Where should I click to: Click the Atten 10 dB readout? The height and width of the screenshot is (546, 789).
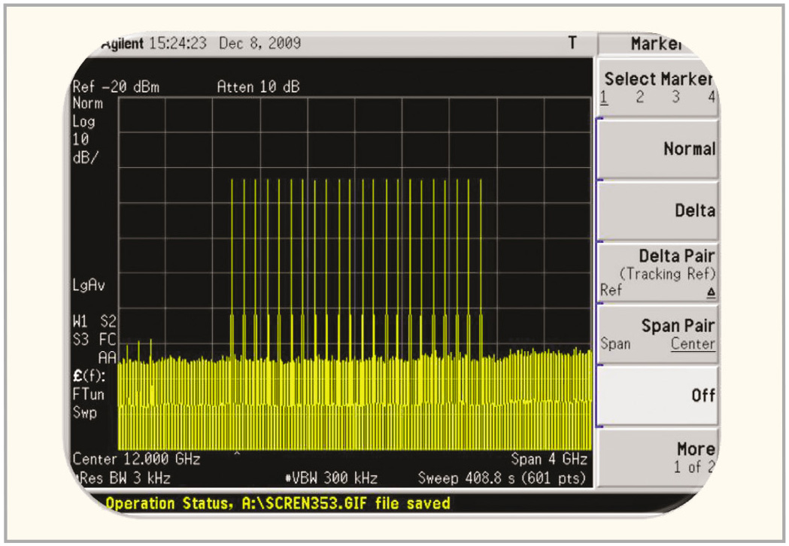click(258, 88)
